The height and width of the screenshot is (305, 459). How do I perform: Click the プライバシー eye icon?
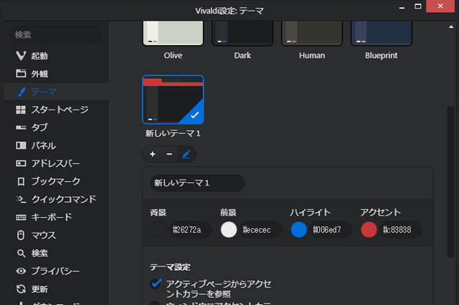click(x=21, y=271)
